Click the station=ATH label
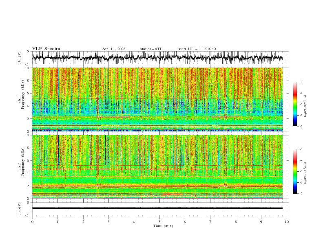The height and width of the screenshot is (249, 323). [151, 49]
